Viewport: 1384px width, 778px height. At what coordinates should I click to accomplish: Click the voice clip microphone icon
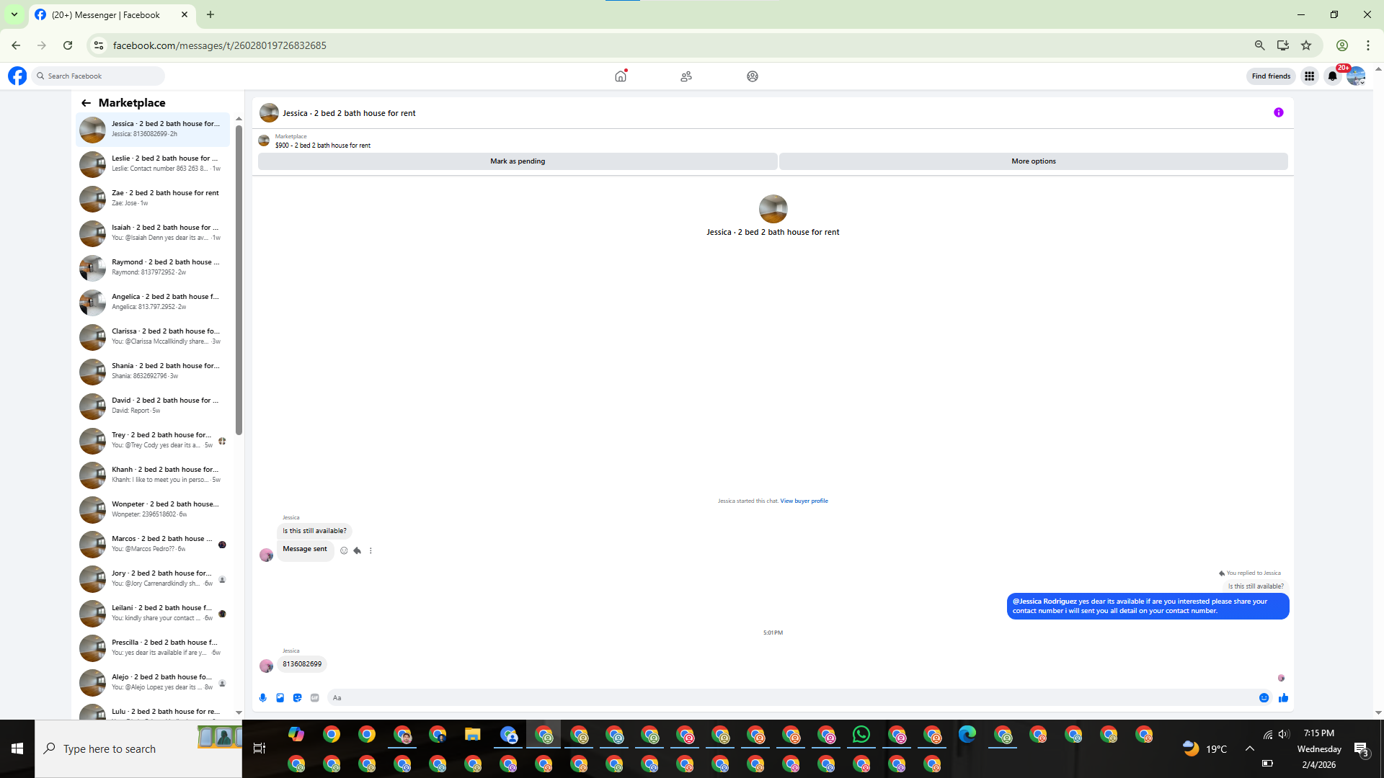tap(262, 697)
